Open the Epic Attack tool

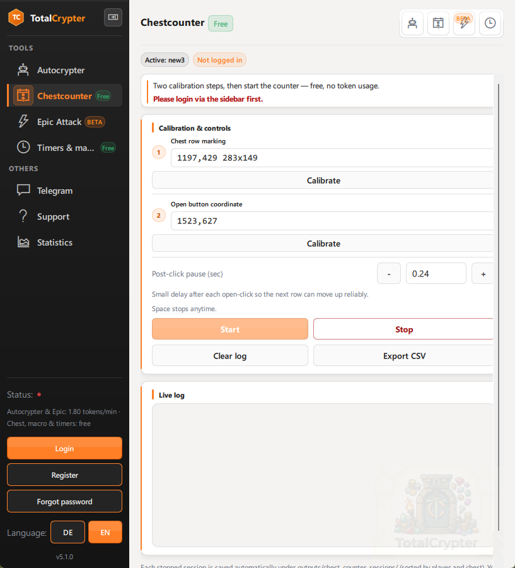(x=65, y=122)
